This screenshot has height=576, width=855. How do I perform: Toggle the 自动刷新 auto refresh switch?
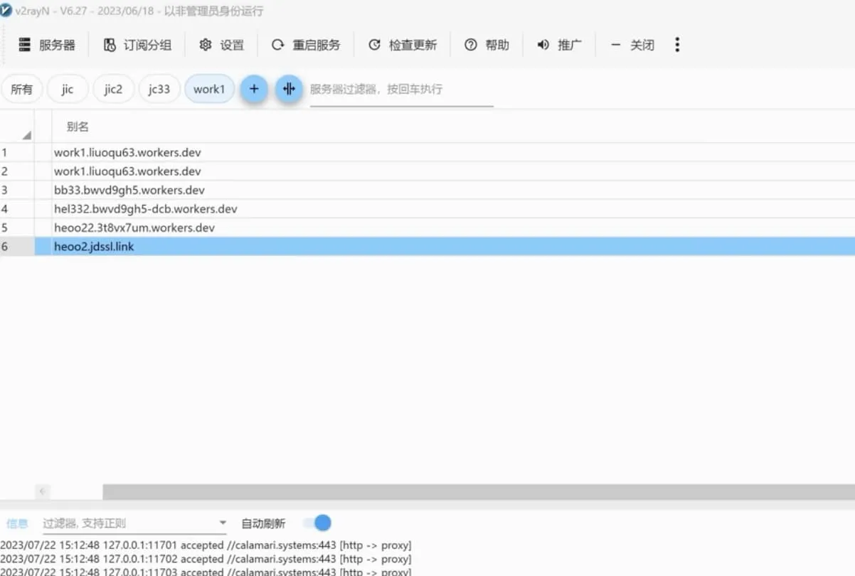coord(317,523)
